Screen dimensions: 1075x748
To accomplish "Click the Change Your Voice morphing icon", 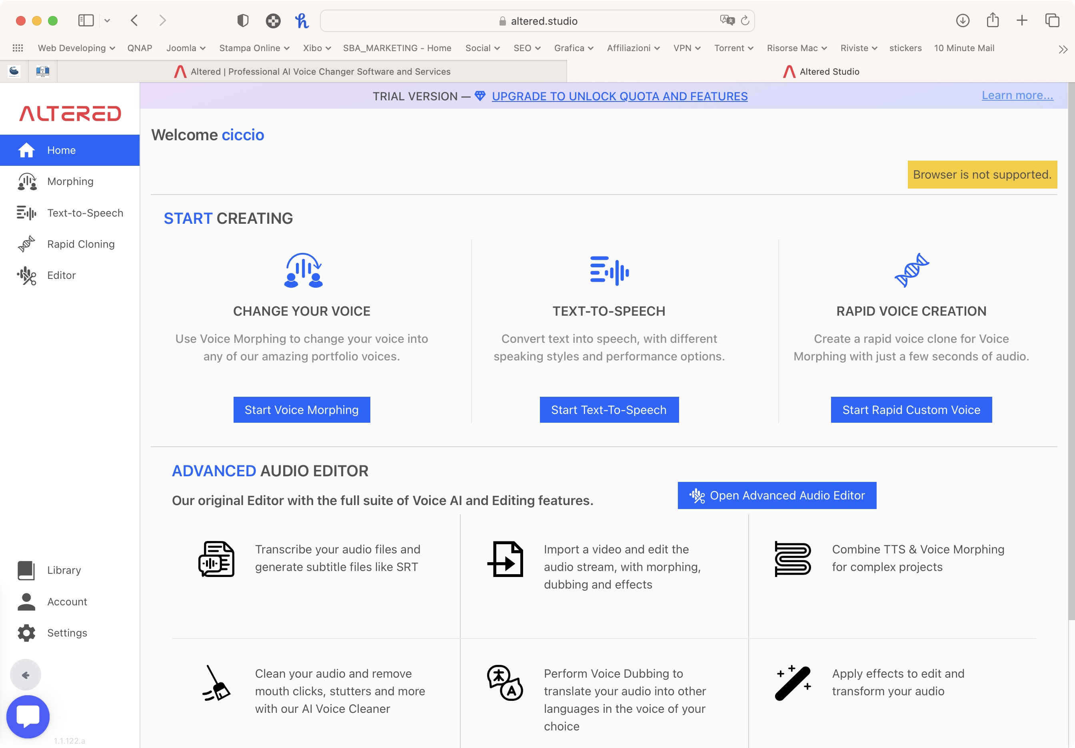I will 303,271.
